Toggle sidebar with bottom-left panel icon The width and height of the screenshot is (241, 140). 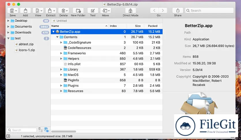pyautogui.click(x=8, y=136)
